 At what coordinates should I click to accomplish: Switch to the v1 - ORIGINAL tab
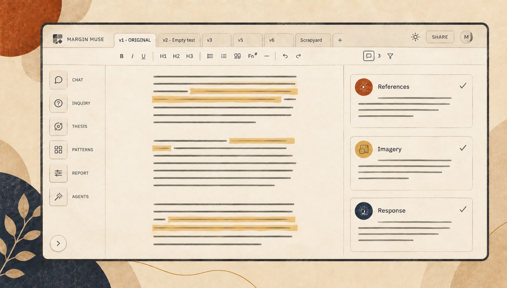(x=135, y=40)
